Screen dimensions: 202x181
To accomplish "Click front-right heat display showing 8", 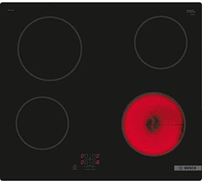I will click(x=98, y=162).
